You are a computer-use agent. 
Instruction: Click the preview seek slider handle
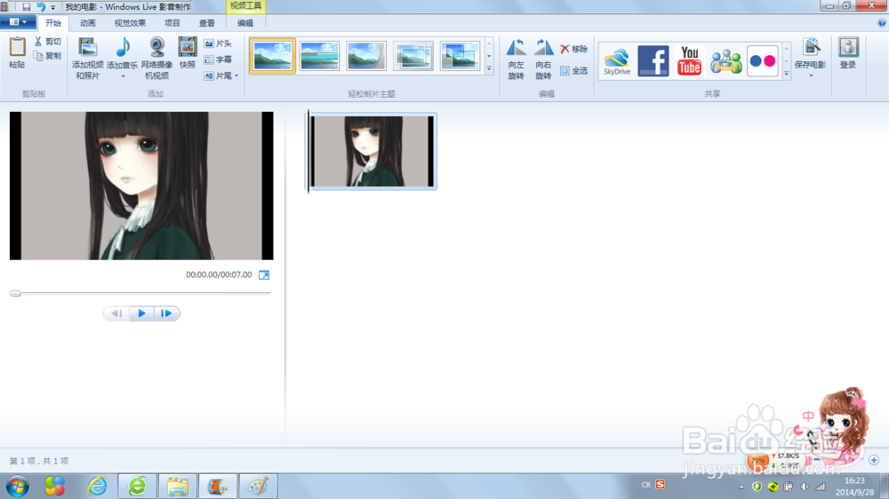click(15, 293)
